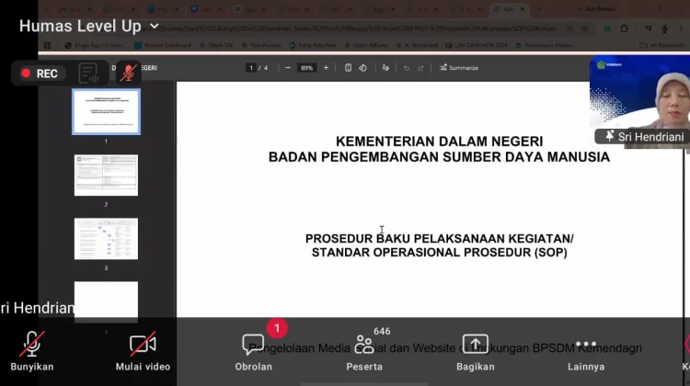This screenshot has height=386, width=690.
Task: Open Obrolan chat panel
Action: [x=253, y=351]
